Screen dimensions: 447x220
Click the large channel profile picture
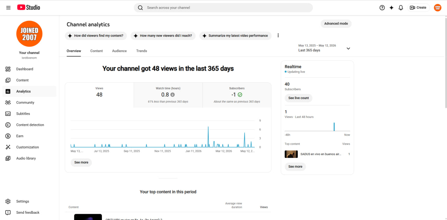[29, 34]
